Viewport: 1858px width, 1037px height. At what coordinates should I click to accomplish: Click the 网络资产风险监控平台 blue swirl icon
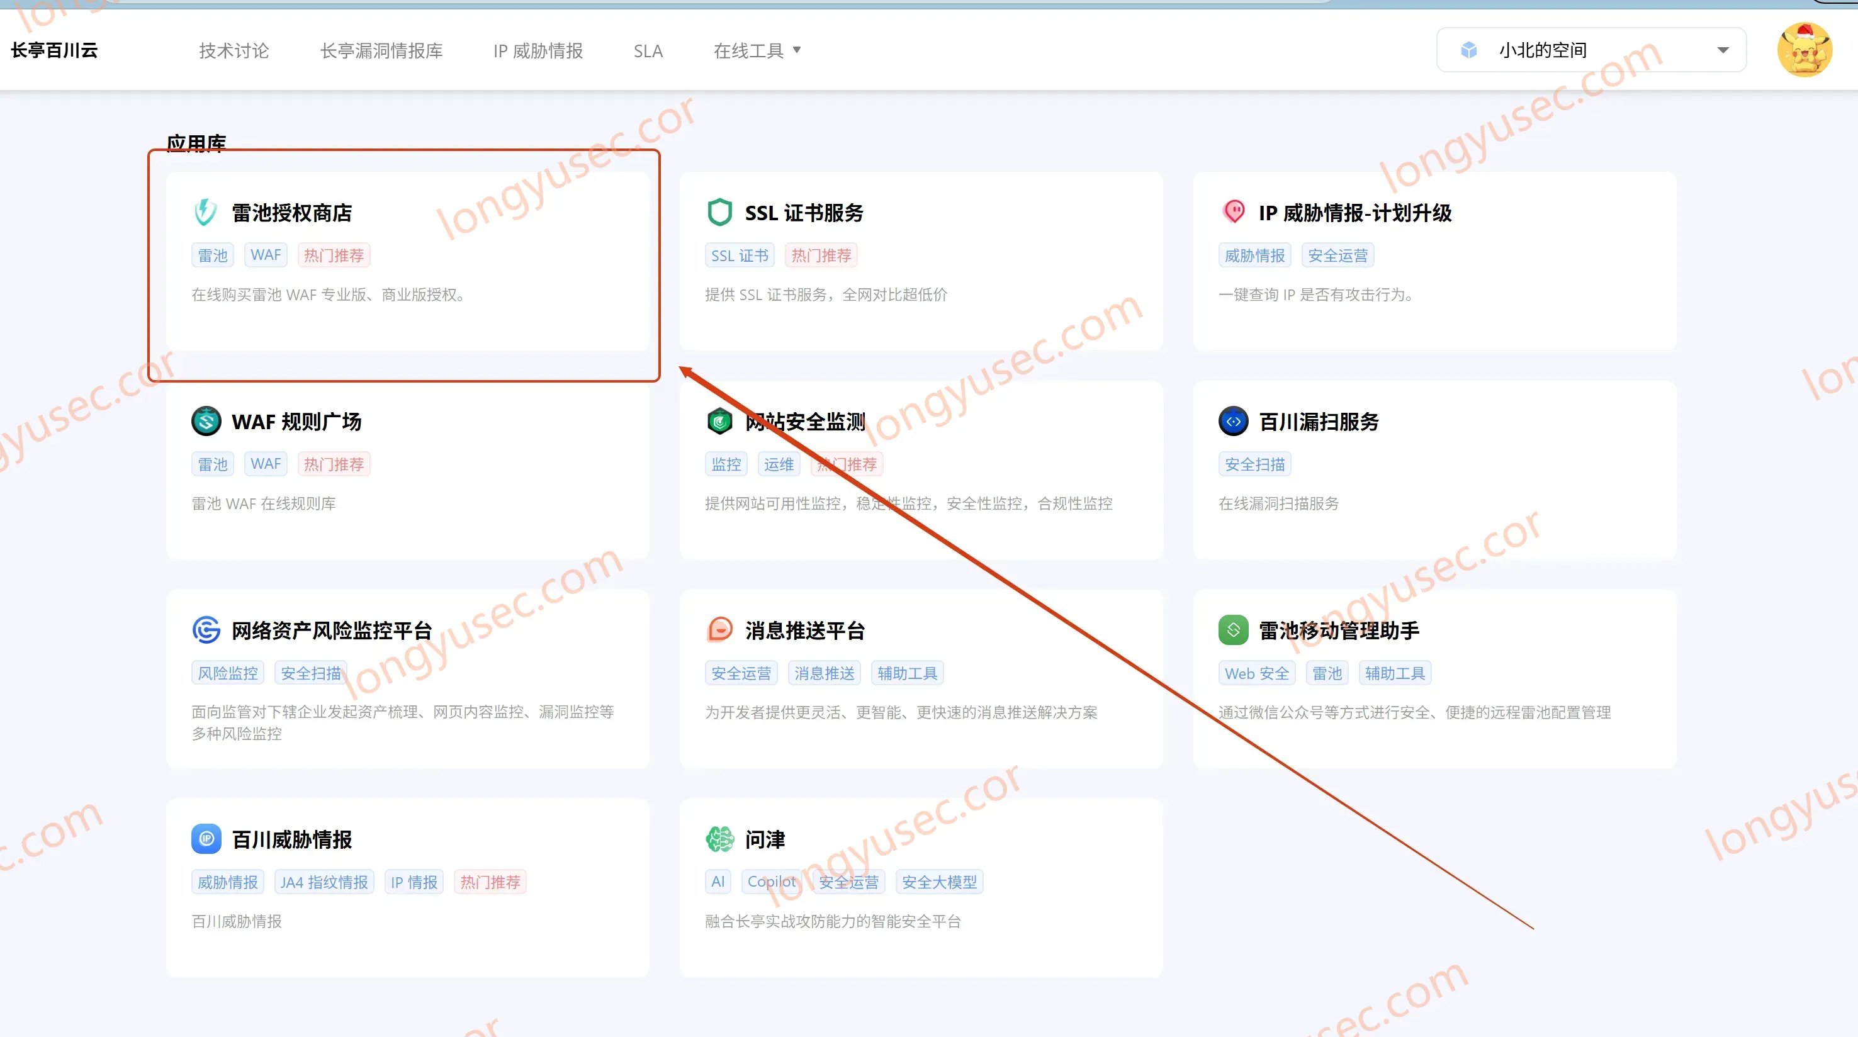(x=206, y=631)
